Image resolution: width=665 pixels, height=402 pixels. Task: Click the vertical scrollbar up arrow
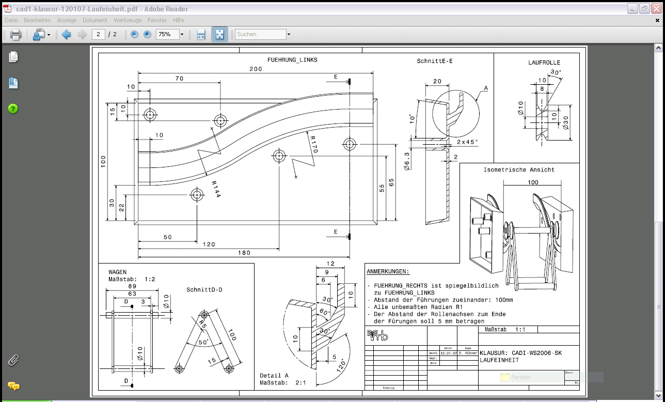click(x=658, y=48)
